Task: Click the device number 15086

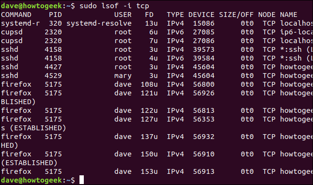Action: (x=203, y=24)
